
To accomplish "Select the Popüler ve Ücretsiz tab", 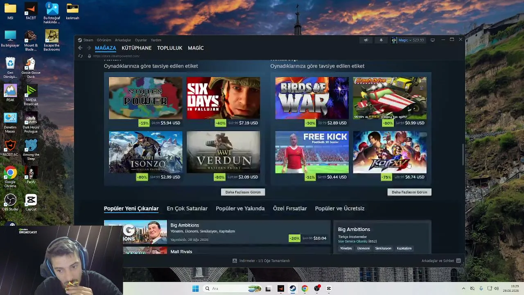I will pos(340,209).
